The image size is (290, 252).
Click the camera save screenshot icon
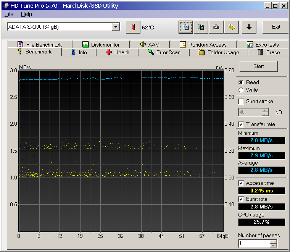(x=216, y=27)
